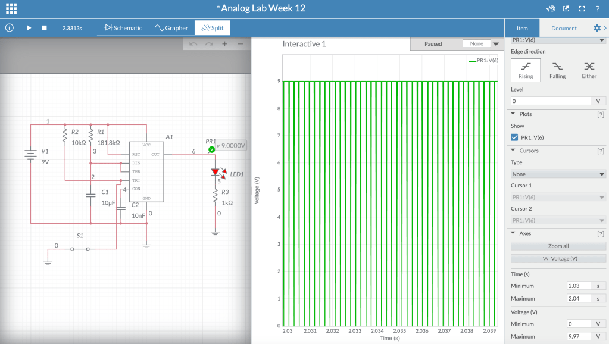Open the apps grid menu icon
Screen dimensions: 609x344
click(x=11, y=8)
